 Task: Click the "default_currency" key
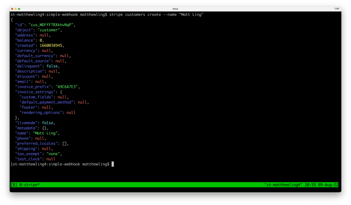coord(35,56)
